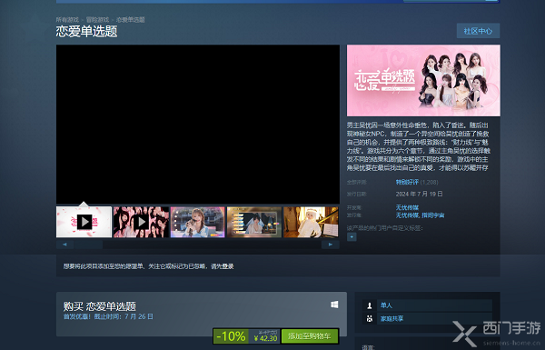This screenshot has width=545, height=350.
Task: Click publisher link 无忧传媒 beside 发行商
Action: click(x=407, y=215)
